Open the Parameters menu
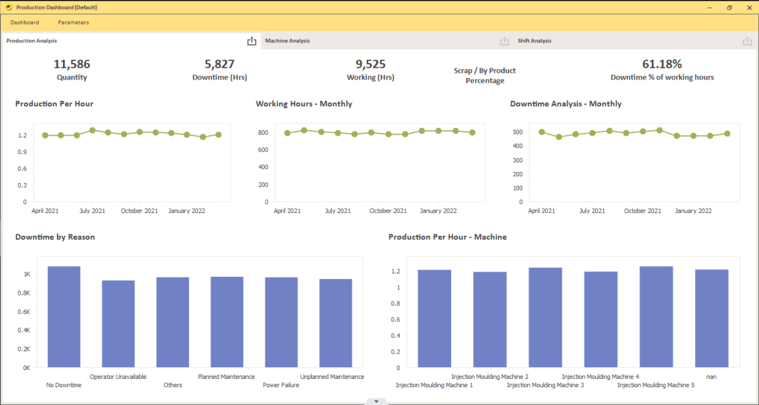The width and height of the screenshot is (759, 405). tap(73, 22)
